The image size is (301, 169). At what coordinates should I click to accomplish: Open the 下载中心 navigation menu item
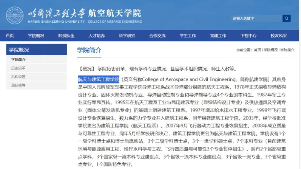[x=248, y=36]
